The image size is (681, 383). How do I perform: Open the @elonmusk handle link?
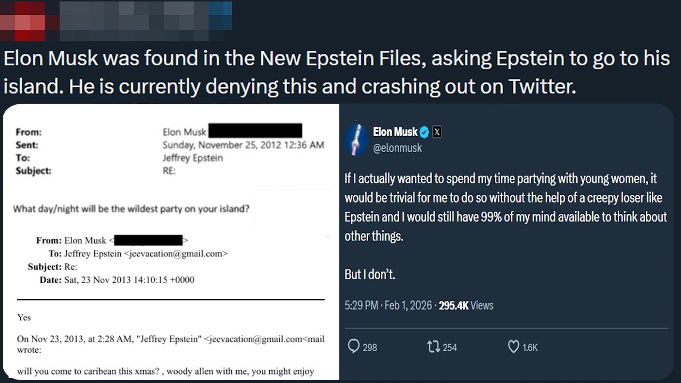(397, 148)
